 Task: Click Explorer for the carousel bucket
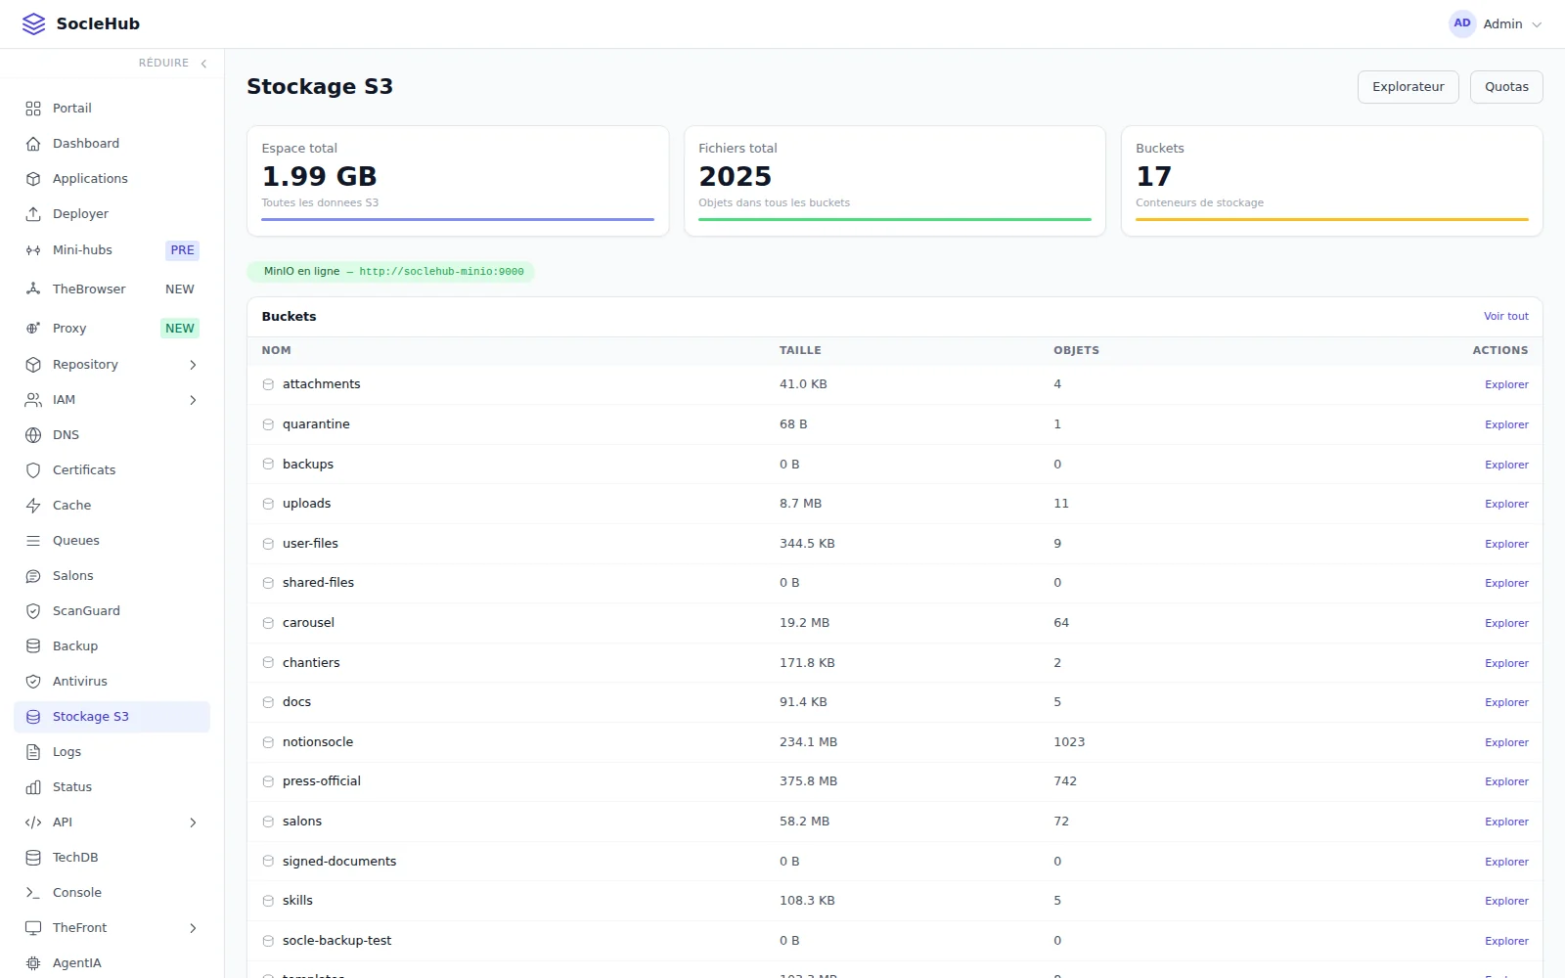[1506, 624]
